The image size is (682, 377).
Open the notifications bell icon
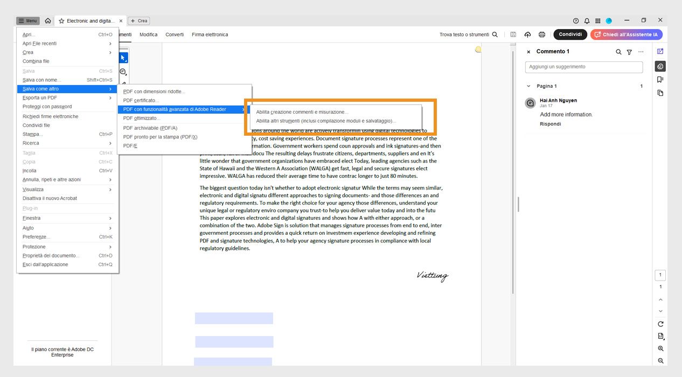pyautogui.click(x=587, y=20)
